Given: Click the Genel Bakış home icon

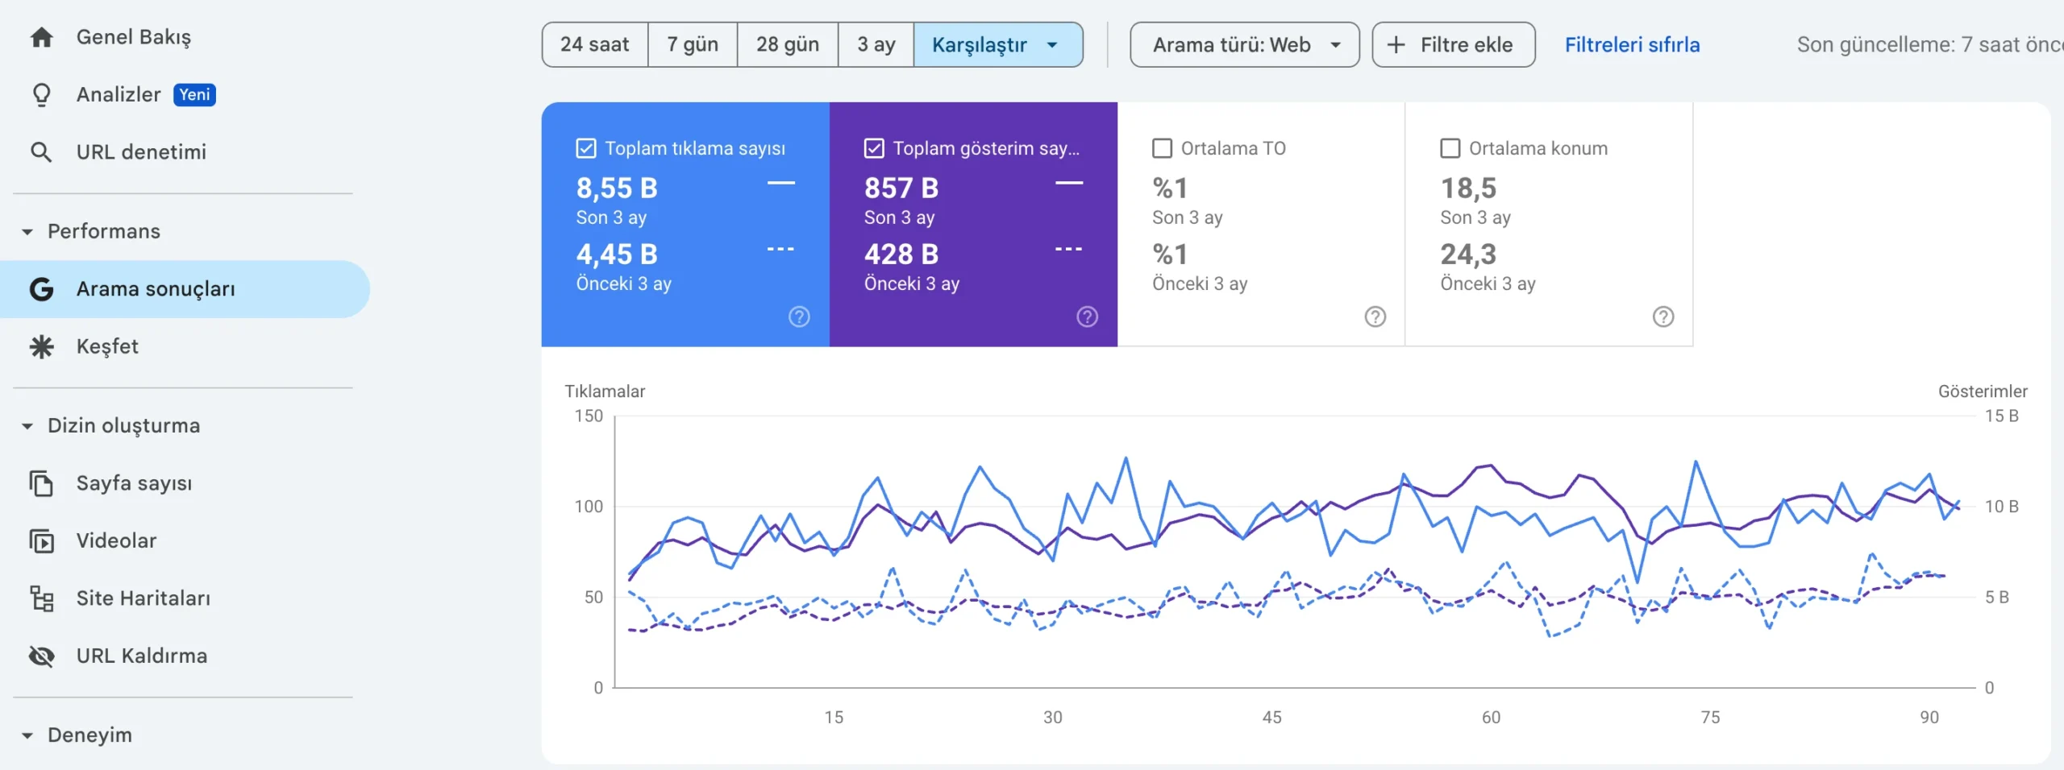Looking at the screenshot, I should point(41,38).
